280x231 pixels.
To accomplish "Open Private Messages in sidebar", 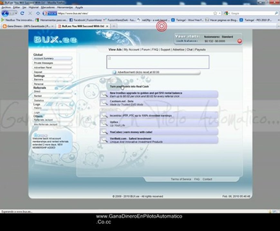I will 52,63.
